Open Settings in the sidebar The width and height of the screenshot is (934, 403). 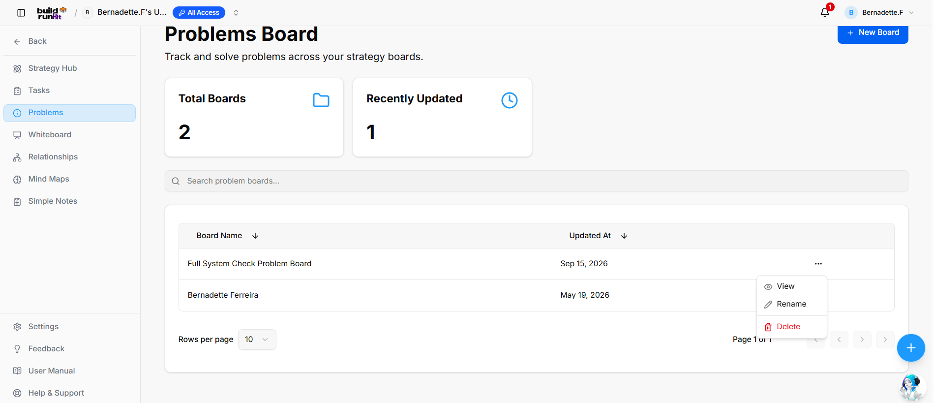coord(70,327)
